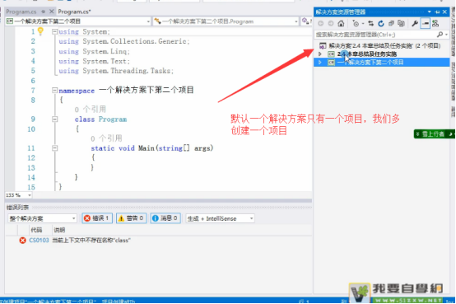Toggle the '错误 1' errors filter
The image size is (456, 304).
click(x=97, y=218)
